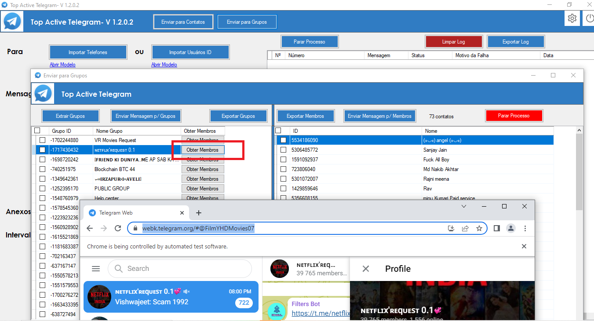The width and height of the screenshot is (594, 321).
Task: Open the Chrome profile avatar icon
Action: point(511,228)
